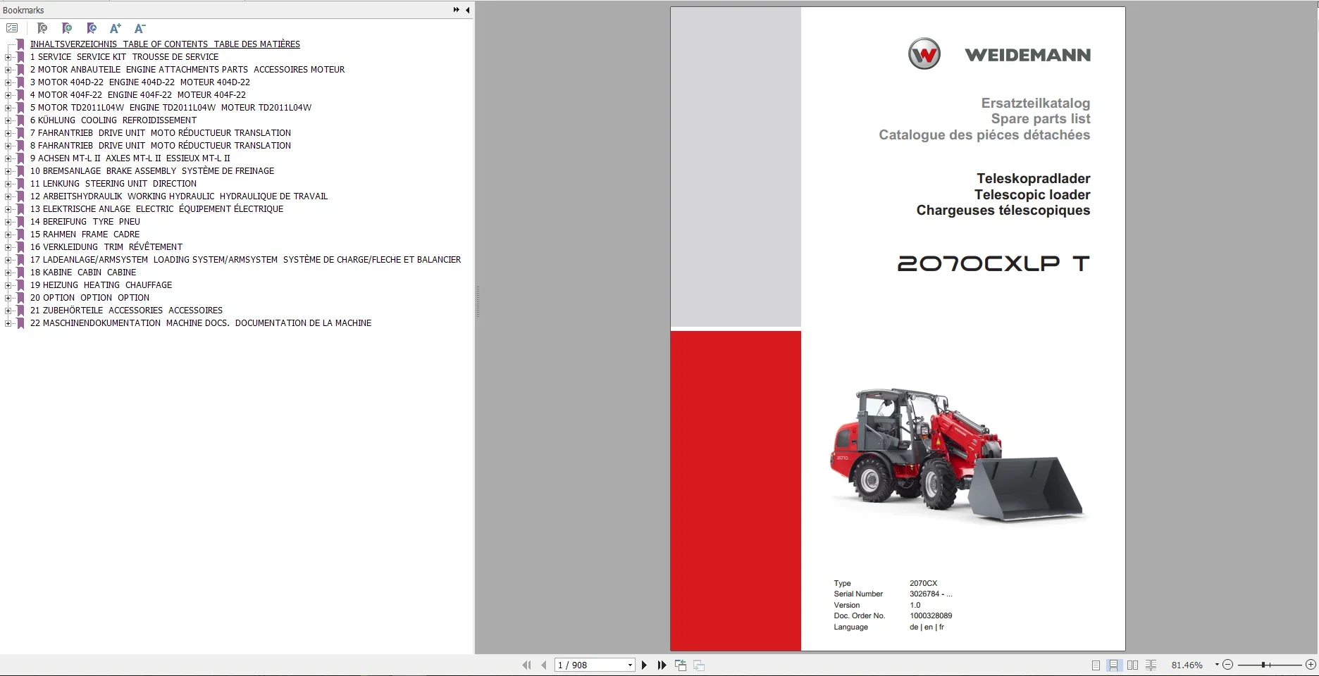The image size is (1319, 676).
Task: Select bookmark 7 FAHRANTRIEB DRIVE UNIT
Action: [x=161, y=133]
